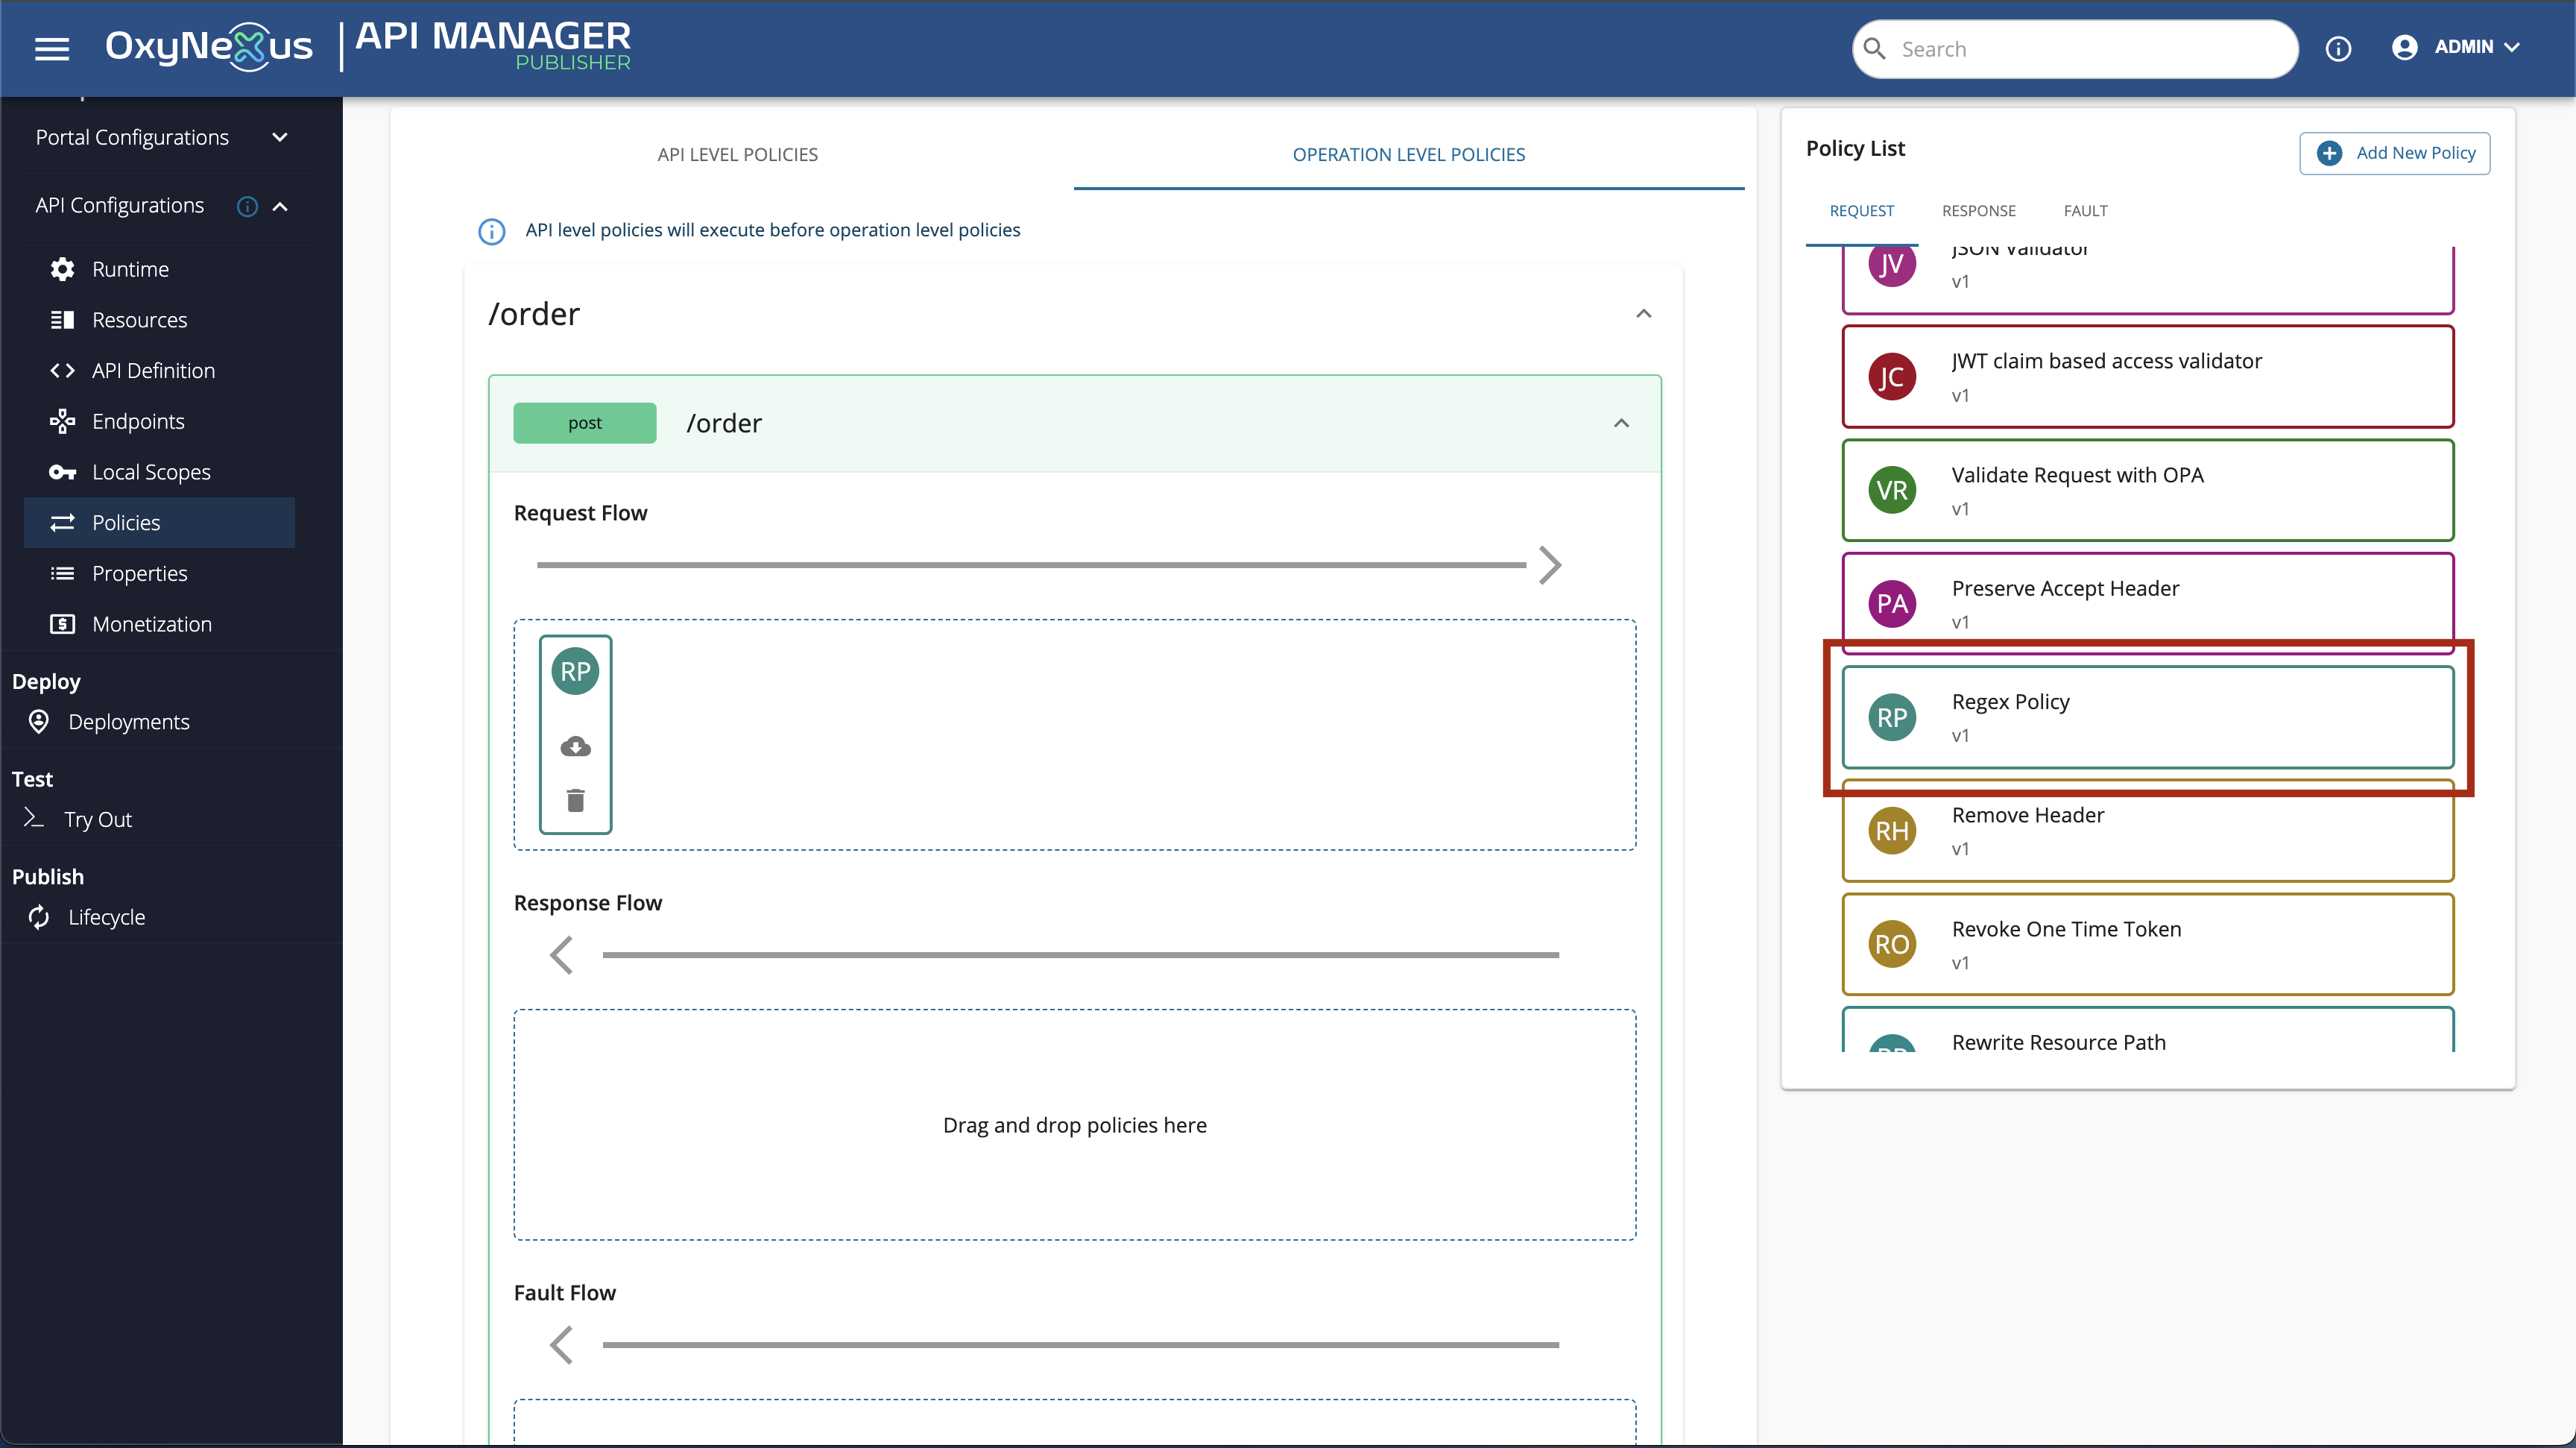Click the Properties list icon
The height and width of the screenshot is (1448, 2576).
pyautogui.click(x=62, y=573)
